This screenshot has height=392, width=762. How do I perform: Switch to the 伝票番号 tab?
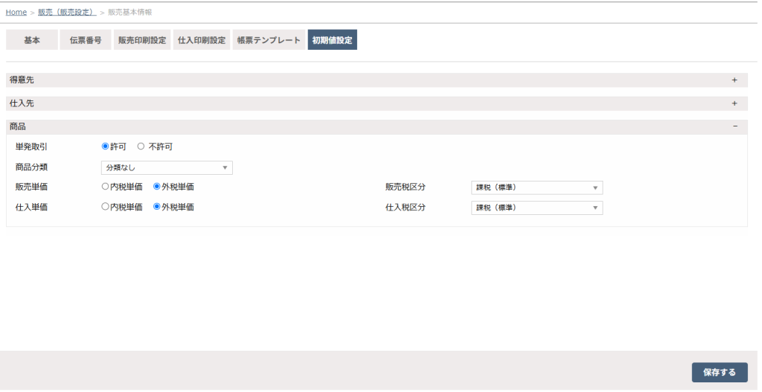86,40
